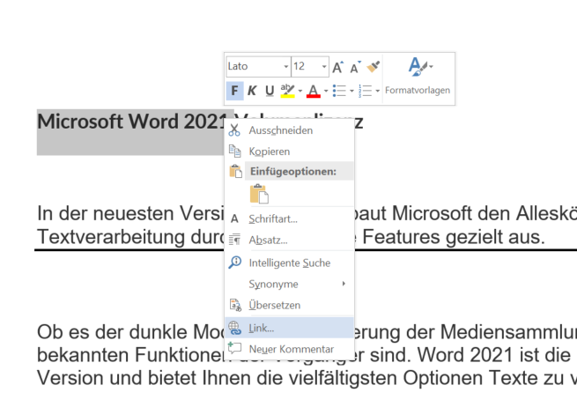577x400 pixels.
Task: Choose Intelligente Suche menu entry
Action: point(289,263)
